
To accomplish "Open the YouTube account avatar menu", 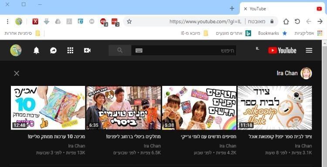I will click(x=16, y=50).
